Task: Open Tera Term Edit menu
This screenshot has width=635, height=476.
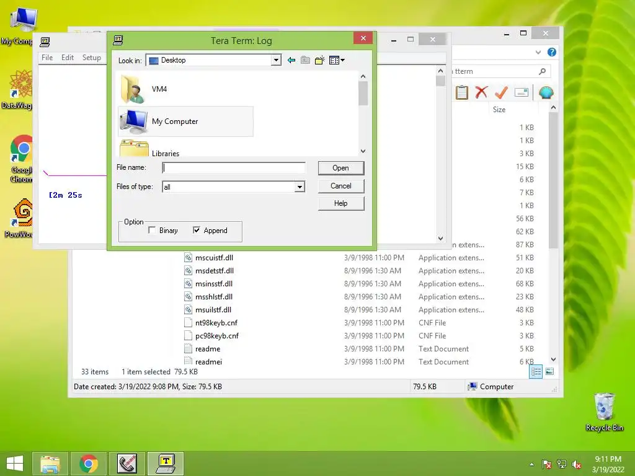Action: click(x=67, y=58)
